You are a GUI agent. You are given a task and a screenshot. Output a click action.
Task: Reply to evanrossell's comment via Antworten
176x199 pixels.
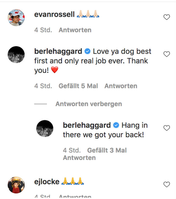point(75,30)
